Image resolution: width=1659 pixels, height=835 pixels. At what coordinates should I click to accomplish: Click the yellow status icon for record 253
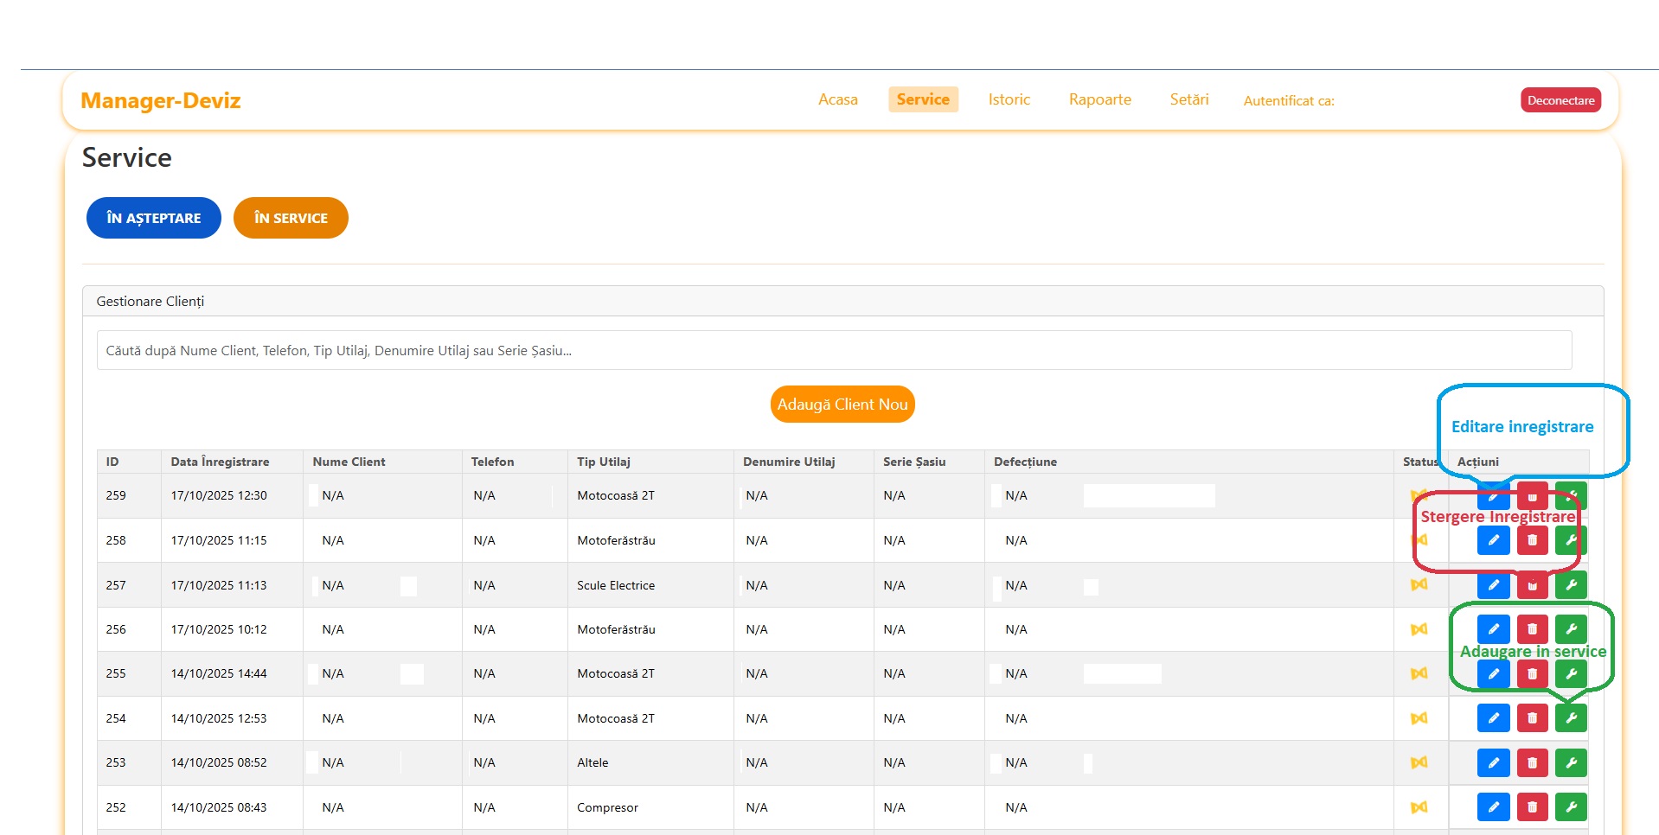1419,762
